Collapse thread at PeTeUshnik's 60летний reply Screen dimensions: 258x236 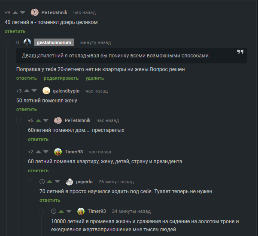click(18, 120)
